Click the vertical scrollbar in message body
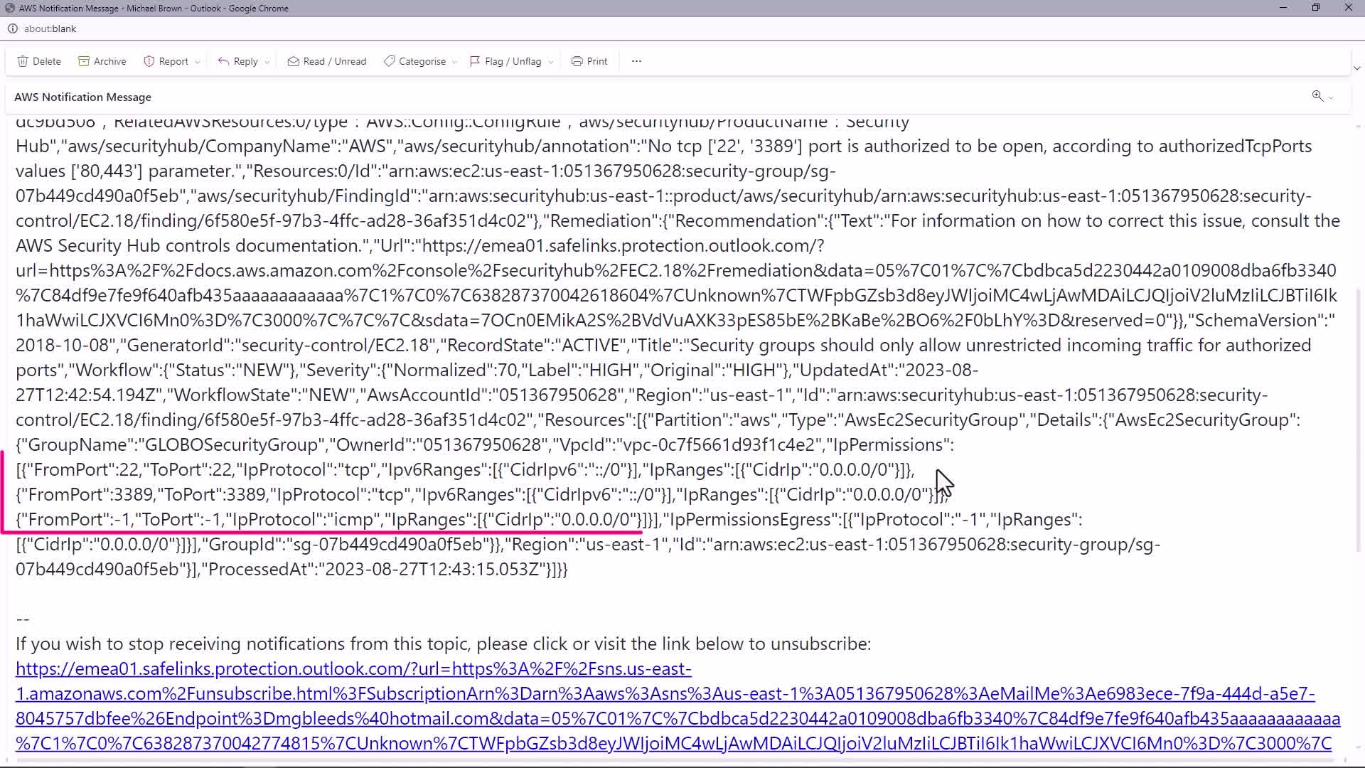Viewport: 1365px width, 768px height. pyautogui.click(x=1359, y=420)
